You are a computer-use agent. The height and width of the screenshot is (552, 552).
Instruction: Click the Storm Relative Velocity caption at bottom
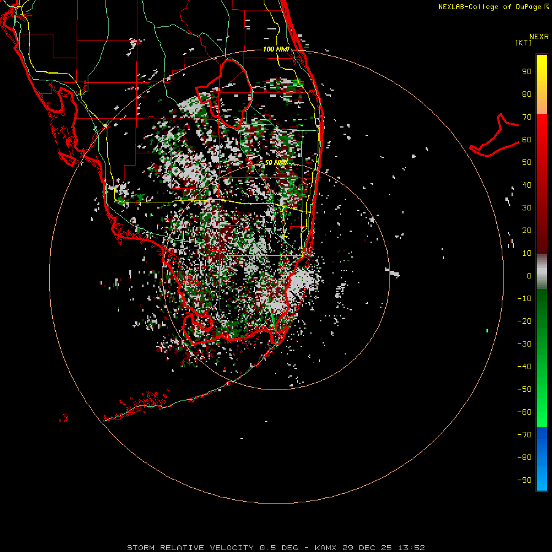tap(275, 548)
